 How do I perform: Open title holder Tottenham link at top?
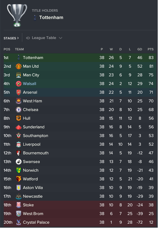pos(51,18)
